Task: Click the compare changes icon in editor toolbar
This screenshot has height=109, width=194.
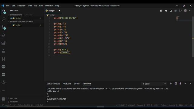Action: 171,11
